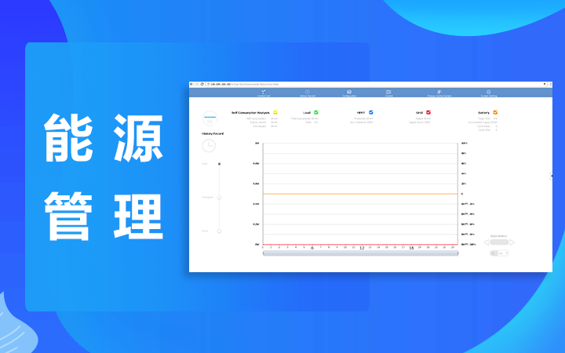This screenshot has width=565, height=353.
Task: Click the Self Consumption Analysis label
Action: tap(250, 113)
